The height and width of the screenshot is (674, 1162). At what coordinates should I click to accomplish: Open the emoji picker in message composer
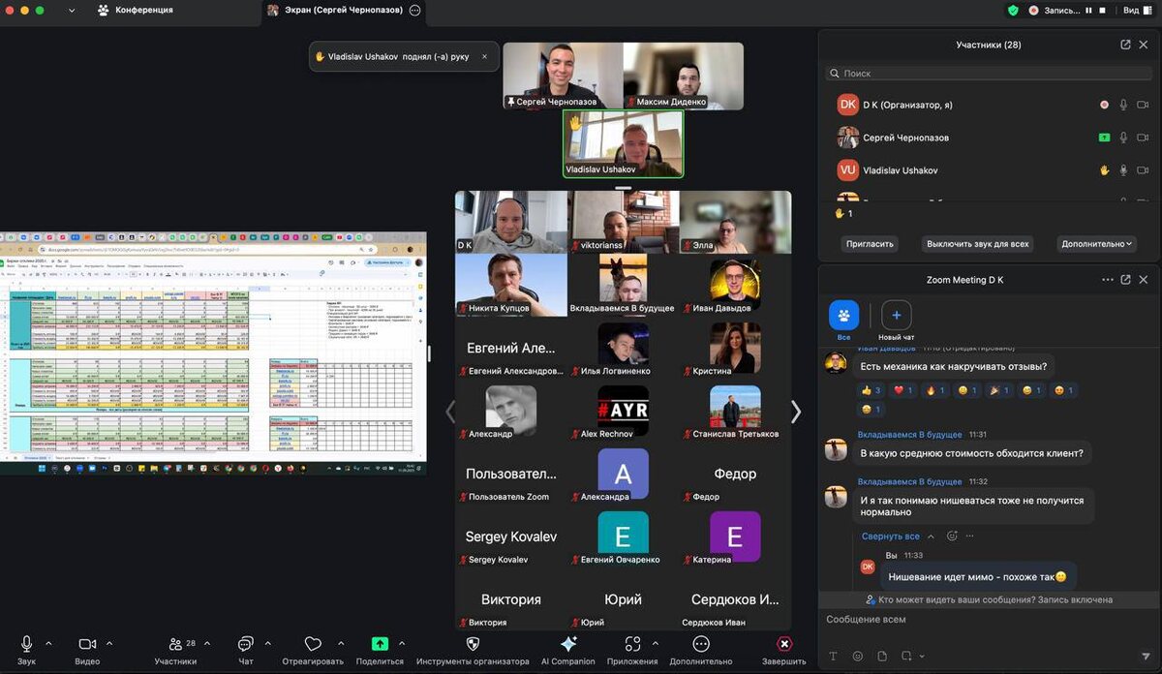(x=858, y=657)
